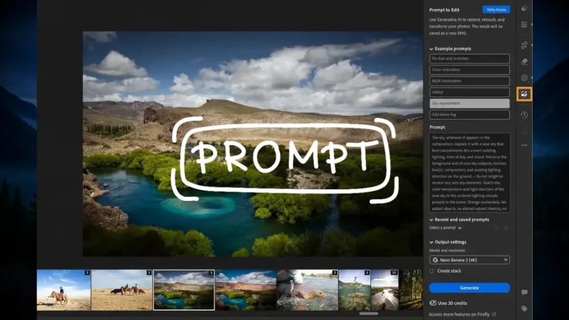Choose the Fix dust and scratches prompt
Viewport: 569px width, 320px height.
470,58
